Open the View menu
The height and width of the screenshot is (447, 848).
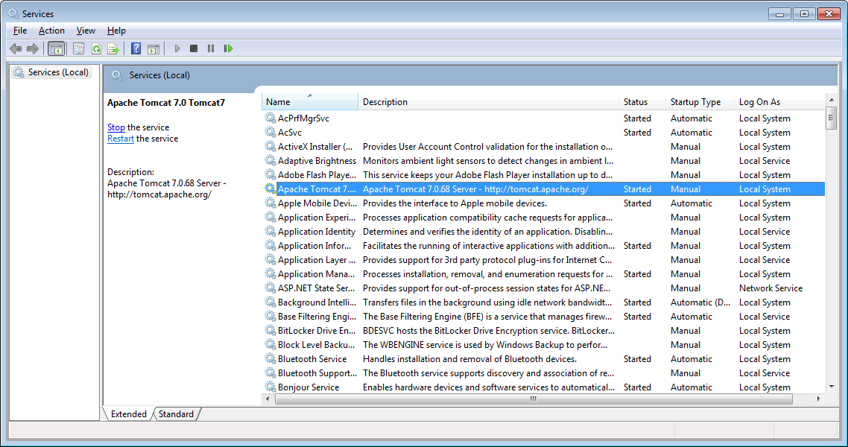pyautogui.click(x=86, y=31)
